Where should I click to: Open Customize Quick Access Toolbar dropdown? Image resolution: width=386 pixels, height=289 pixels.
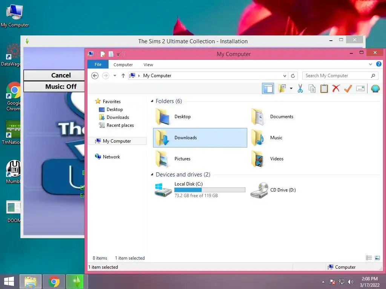pos(118,54)
